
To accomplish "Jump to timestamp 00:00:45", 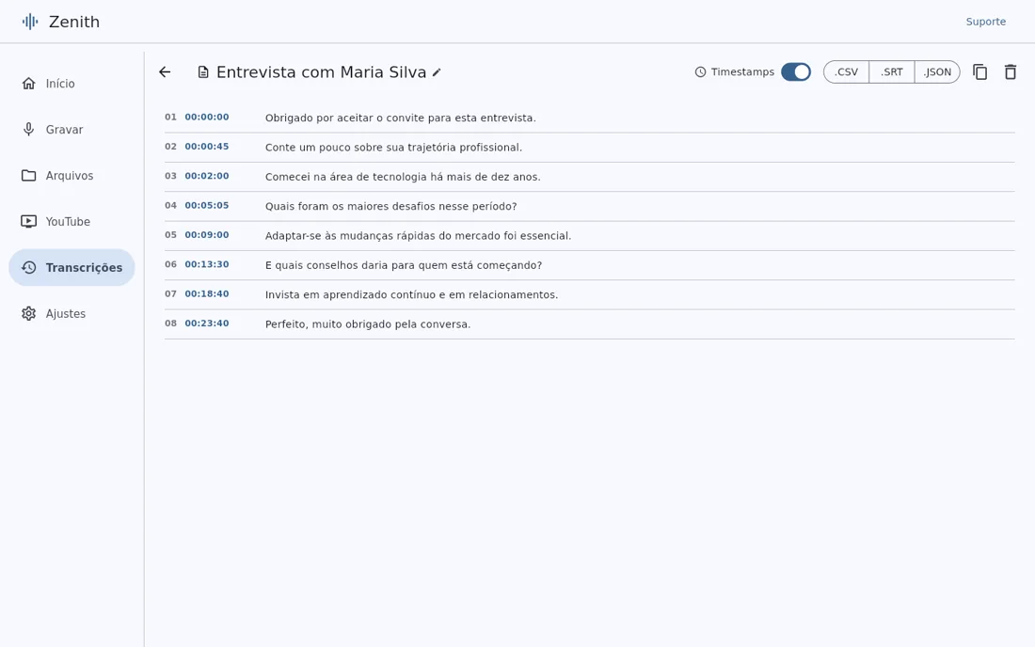I will point(207,147).
